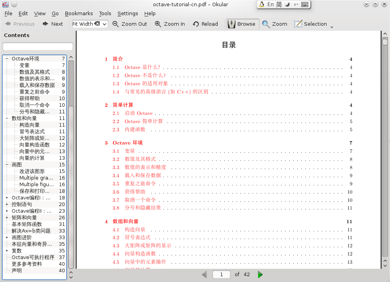Open the Bookmarks menu

click(79, 14)
